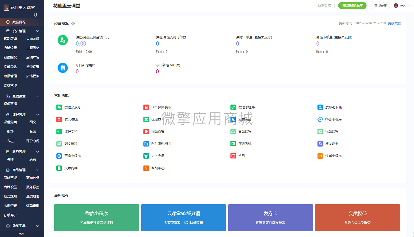The height and width of the screenshot is (237, 414).
Task: Open 运费规则 in the sidebar
Action: tap(10, 196)
